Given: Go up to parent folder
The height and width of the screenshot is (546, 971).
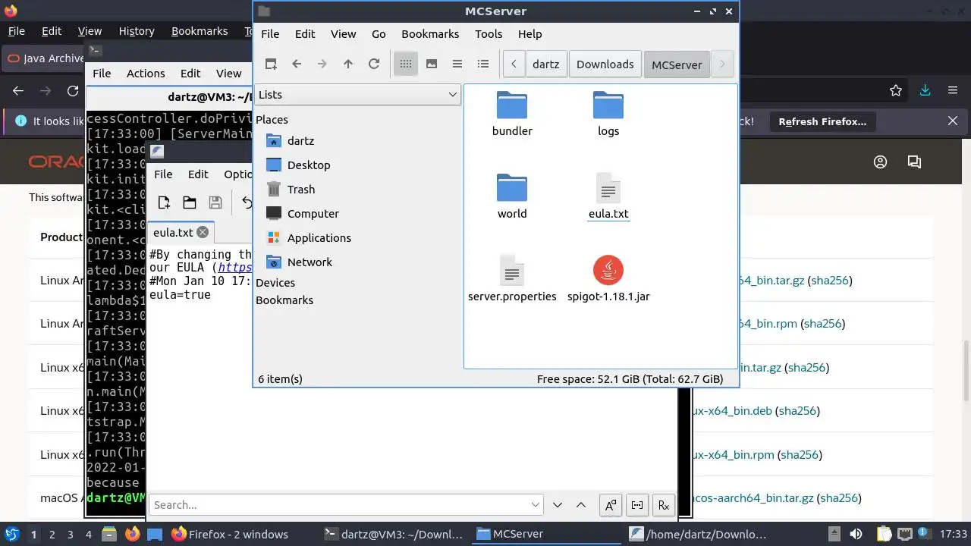Looking at the screenshot, I should tap(348, 64).
